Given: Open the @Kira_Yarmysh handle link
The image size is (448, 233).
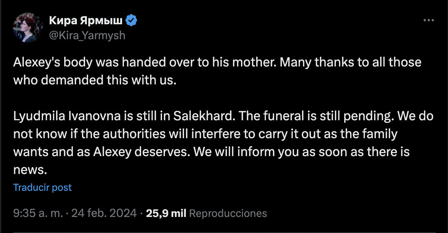Looking at the screenshot, I should pyautogui.click(x=87, y=35).
